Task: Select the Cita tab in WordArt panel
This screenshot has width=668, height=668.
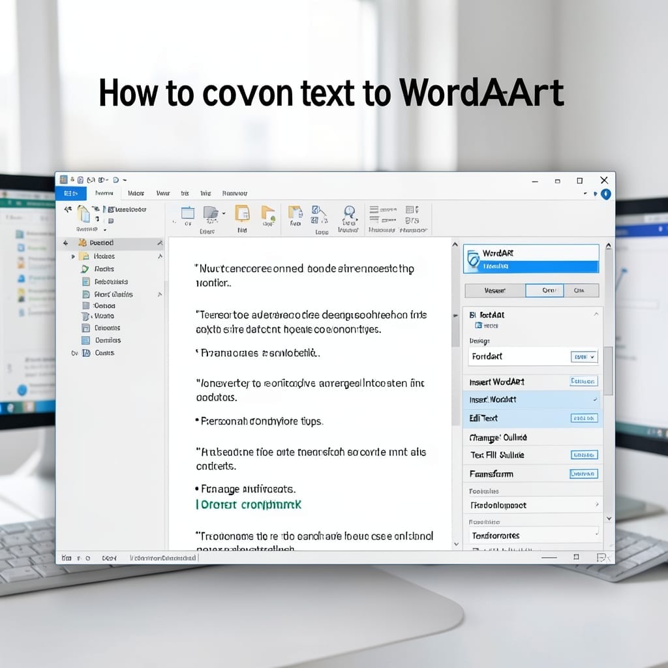Action: (581, 290)
